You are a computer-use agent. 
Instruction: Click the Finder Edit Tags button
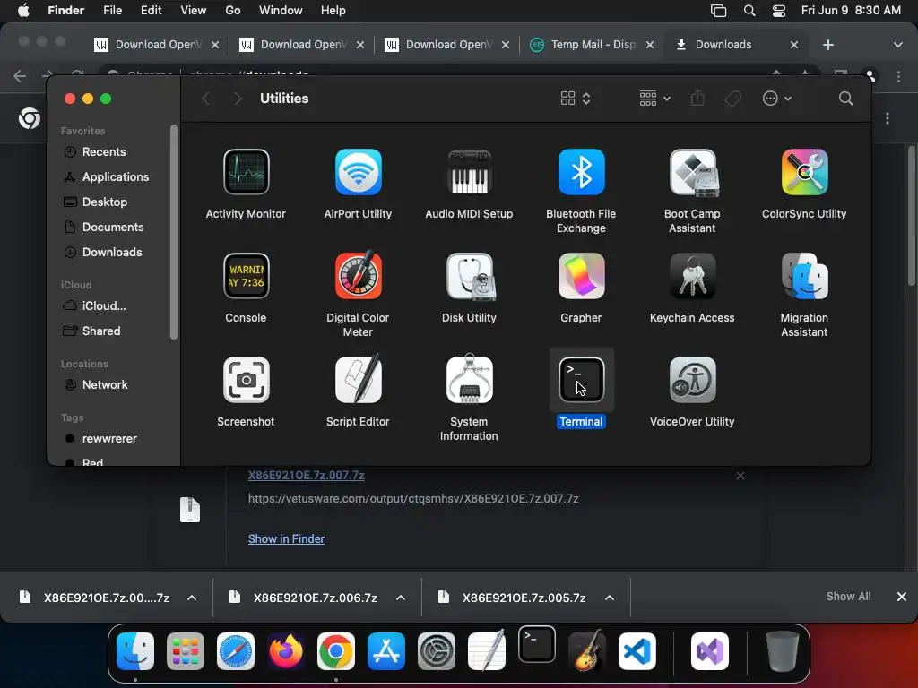click(732, 99)
